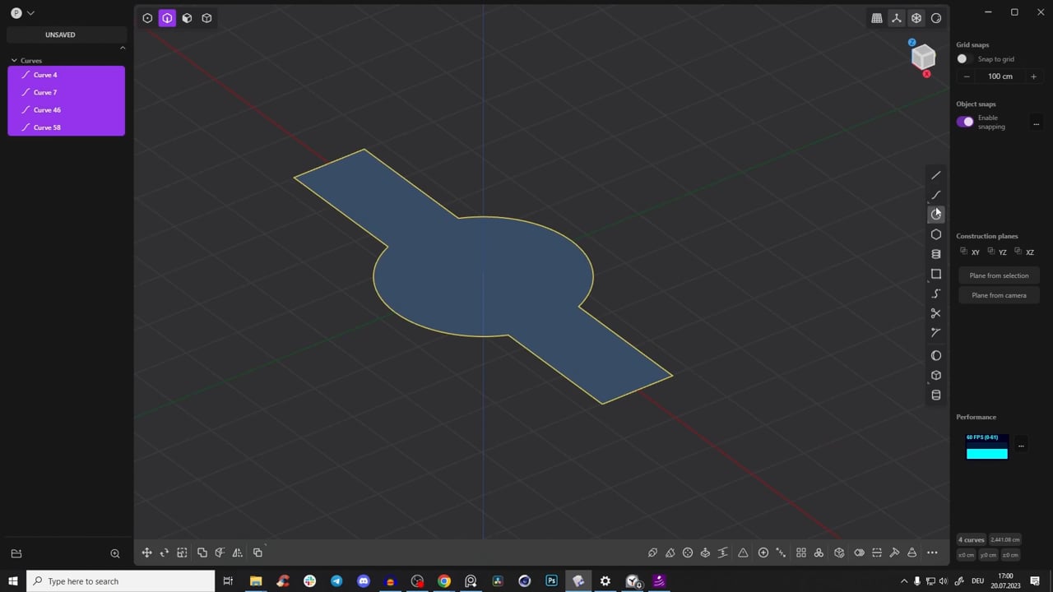Collapse the Curves group

(x=14, y=61)
